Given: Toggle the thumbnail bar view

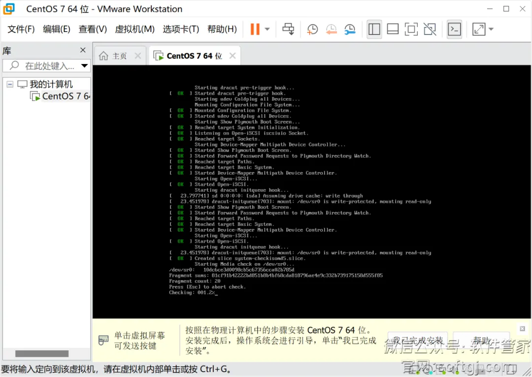Looking at the screenshot, I should [393, 29].
